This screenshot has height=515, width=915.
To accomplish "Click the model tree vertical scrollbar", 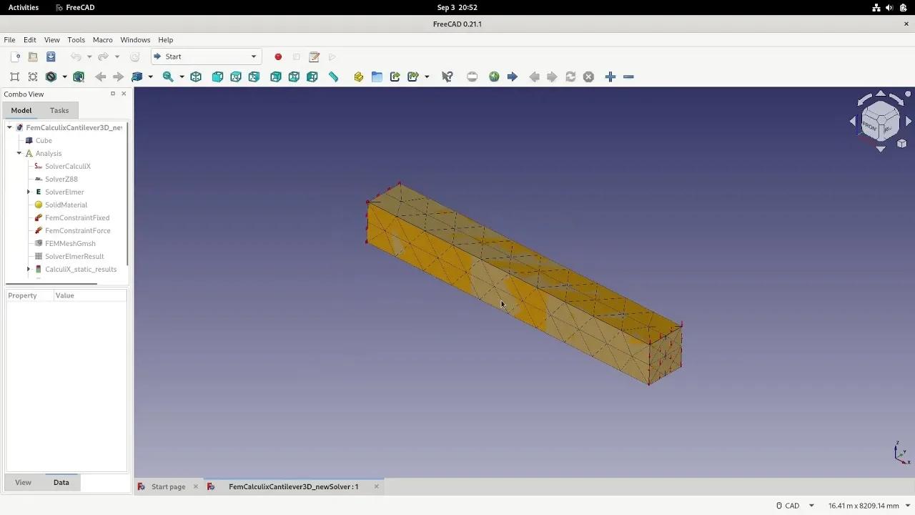I will (128, 193).
